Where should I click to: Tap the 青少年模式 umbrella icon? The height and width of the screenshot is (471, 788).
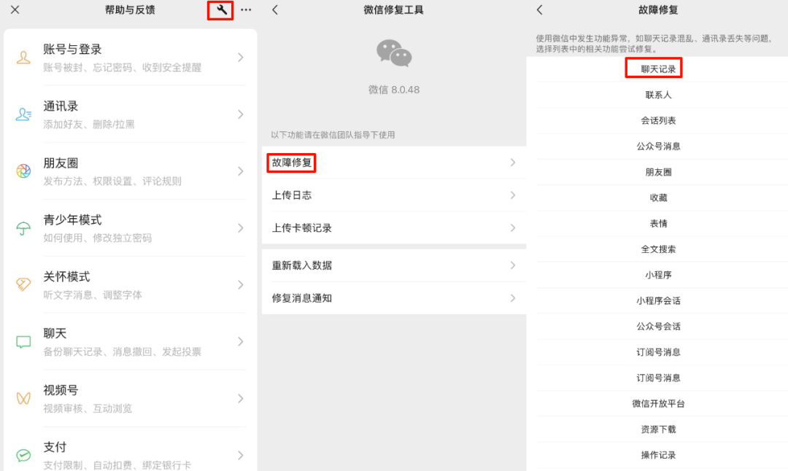(23, 228)
